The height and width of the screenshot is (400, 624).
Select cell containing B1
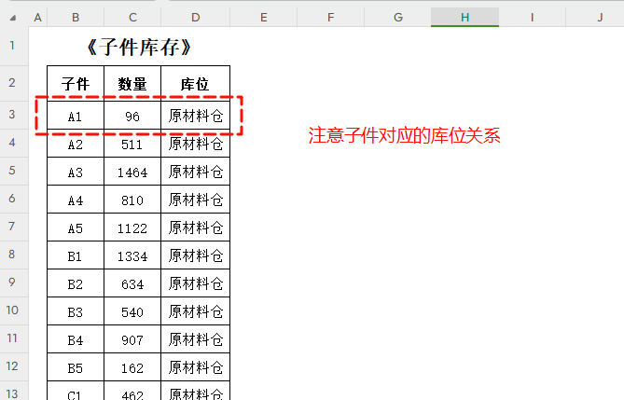(x=76, y=255)
